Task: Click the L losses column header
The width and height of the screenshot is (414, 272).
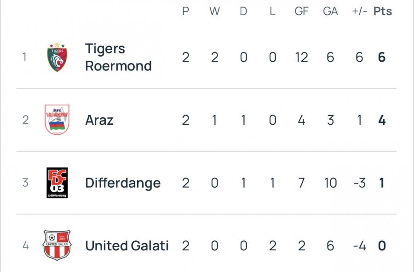Action: (272, 12)
